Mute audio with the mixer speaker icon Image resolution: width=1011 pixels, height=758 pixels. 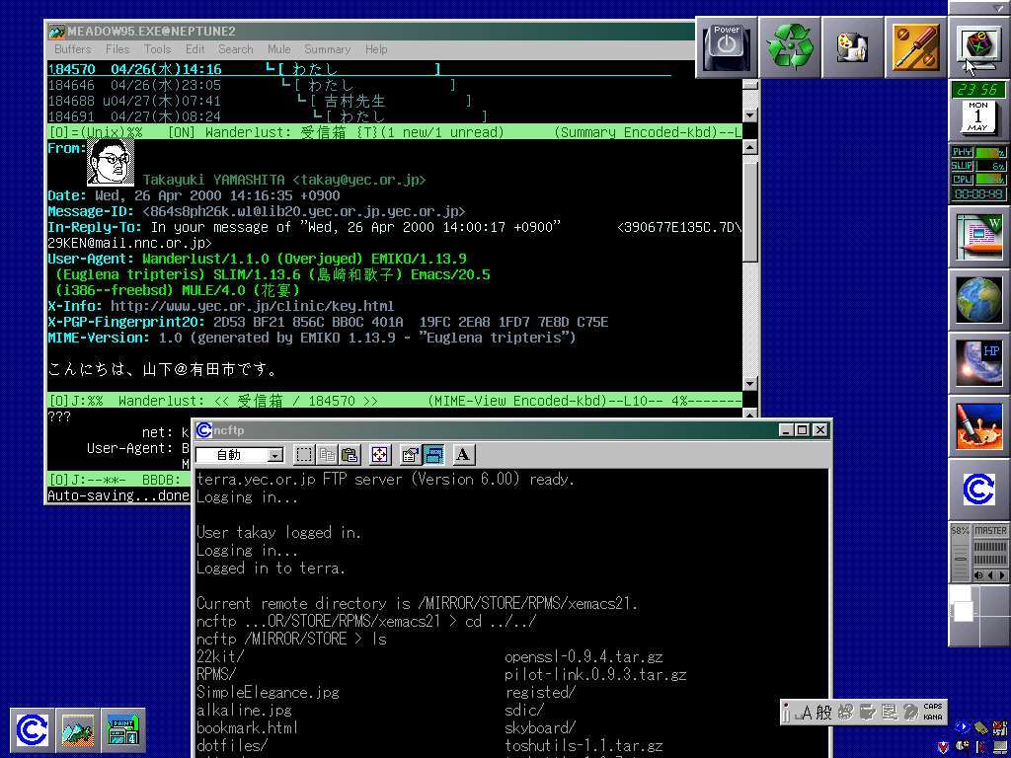pos(979,575)
